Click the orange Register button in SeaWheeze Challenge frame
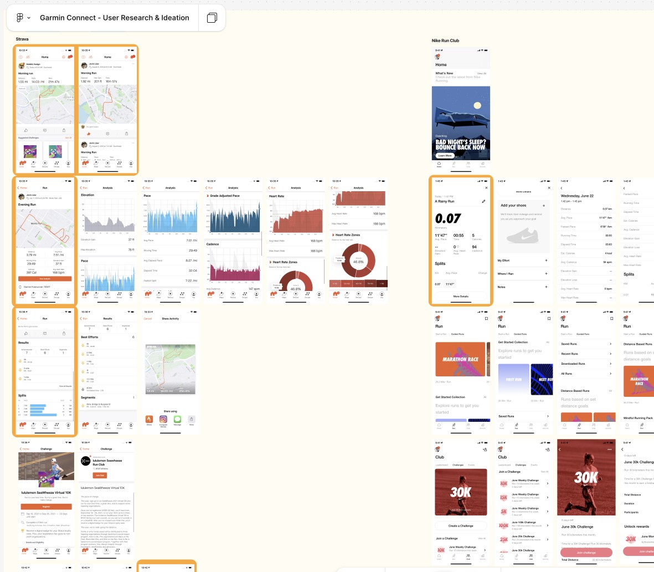 coord(47,507)
